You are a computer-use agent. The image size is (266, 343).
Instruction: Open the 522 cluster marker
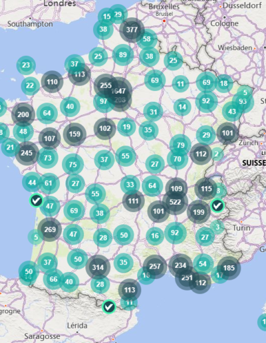[x=175, y=202]
